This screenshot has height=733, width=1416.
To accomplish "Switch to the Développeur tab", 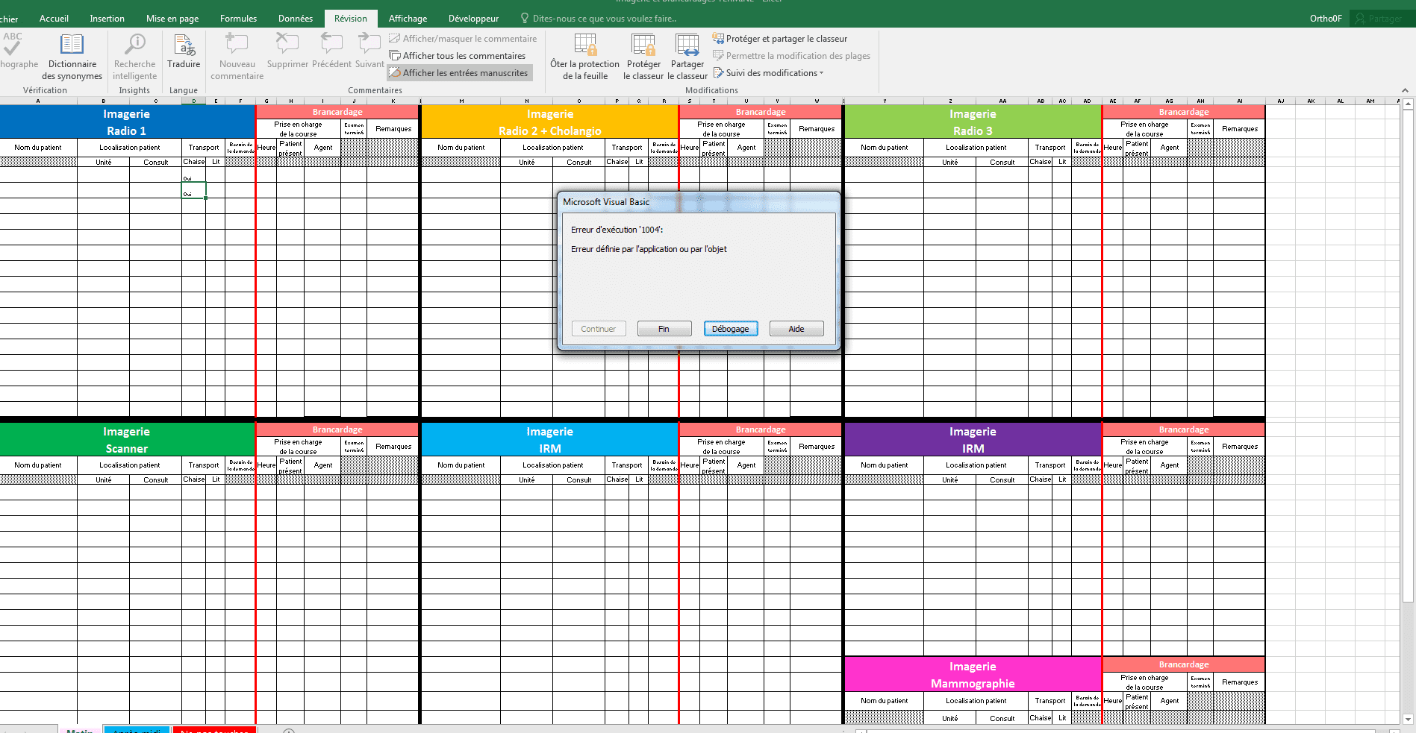I will point(473,19).
